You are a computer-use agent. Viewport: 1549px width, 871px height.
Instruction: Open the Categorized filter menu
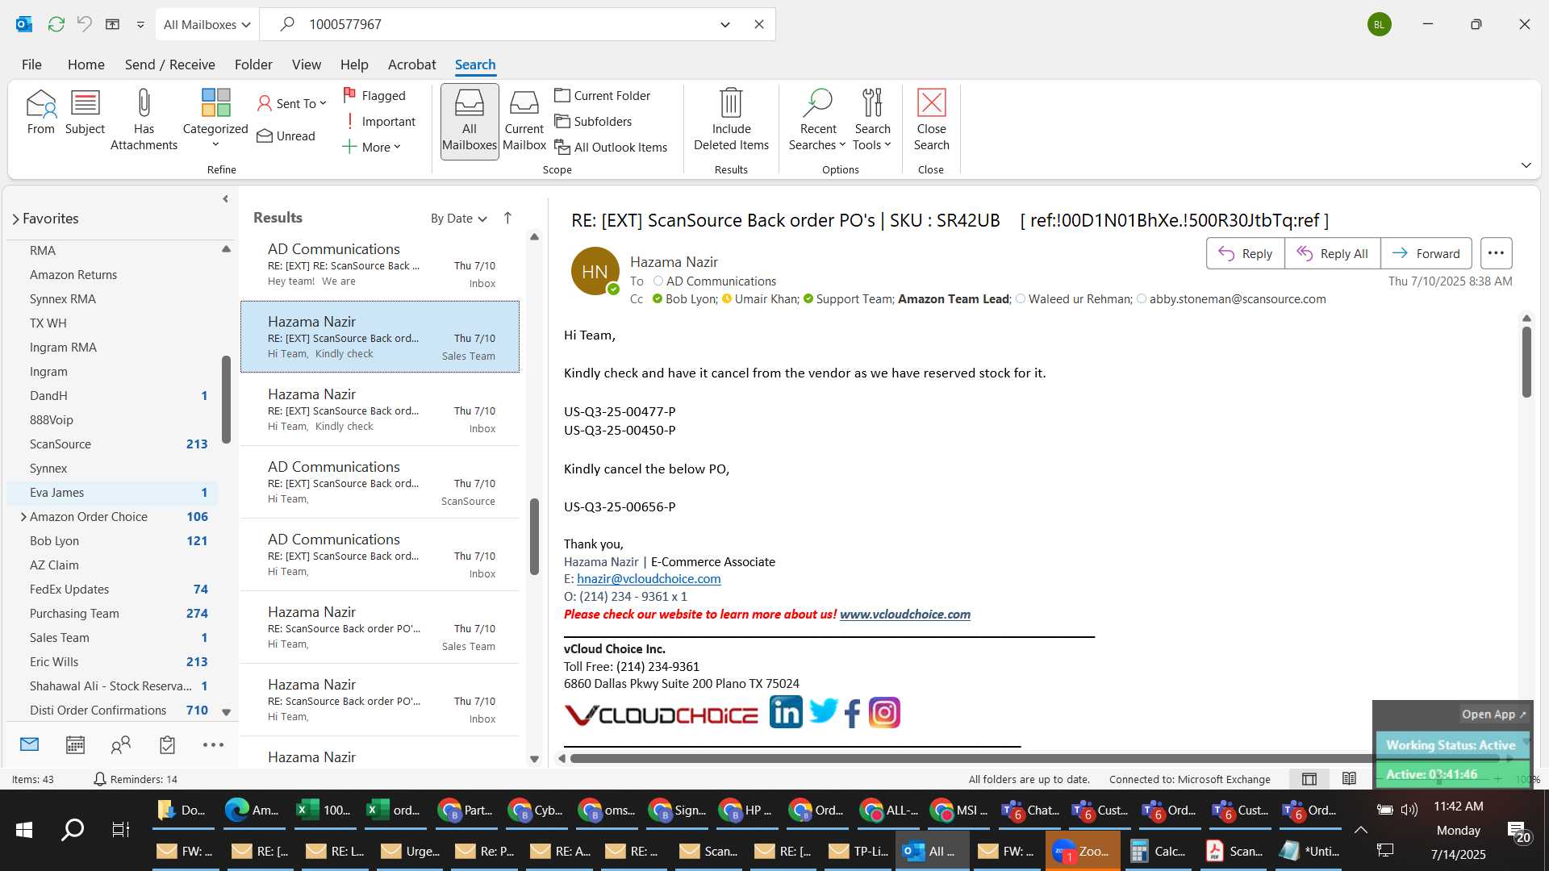tap(215, 120)
